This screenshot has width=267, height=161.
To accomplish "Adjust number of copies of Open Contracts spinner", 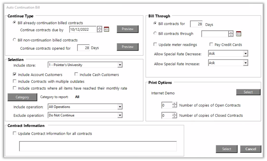I will [174, 105].
